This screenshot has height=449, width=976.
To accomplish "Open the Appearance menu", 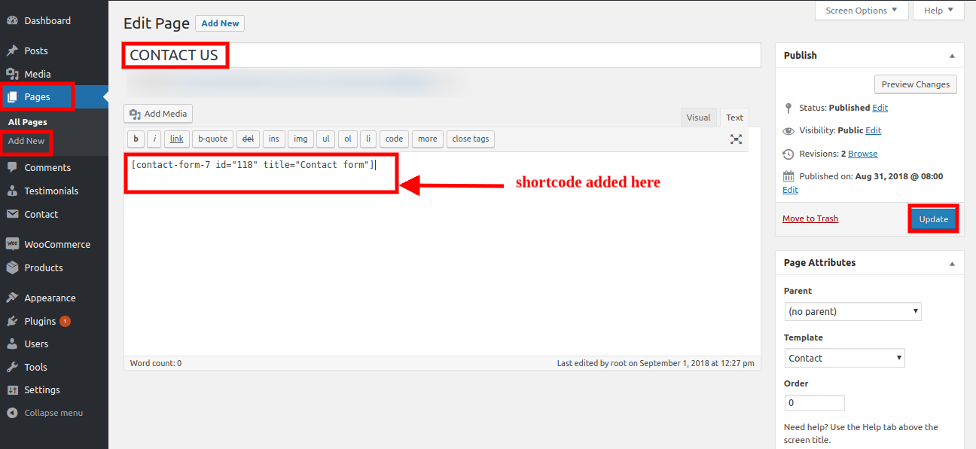I will (x=50, y=298).
